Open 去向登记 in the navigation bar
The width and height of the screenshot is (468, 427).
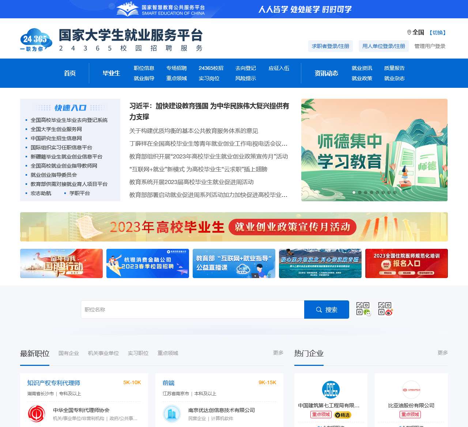click(246, 68)
